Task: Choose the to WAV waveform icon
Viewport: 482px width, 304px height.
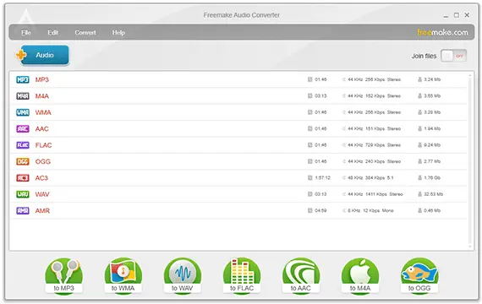Action: tap(183, 276)
